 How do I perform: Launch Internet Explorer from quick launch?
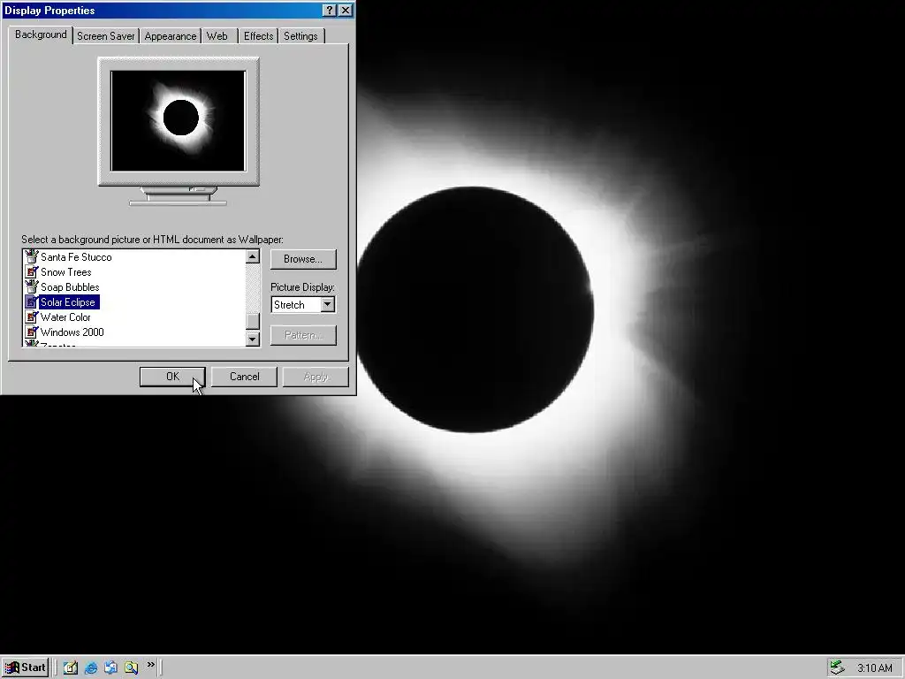click(91, 668)
